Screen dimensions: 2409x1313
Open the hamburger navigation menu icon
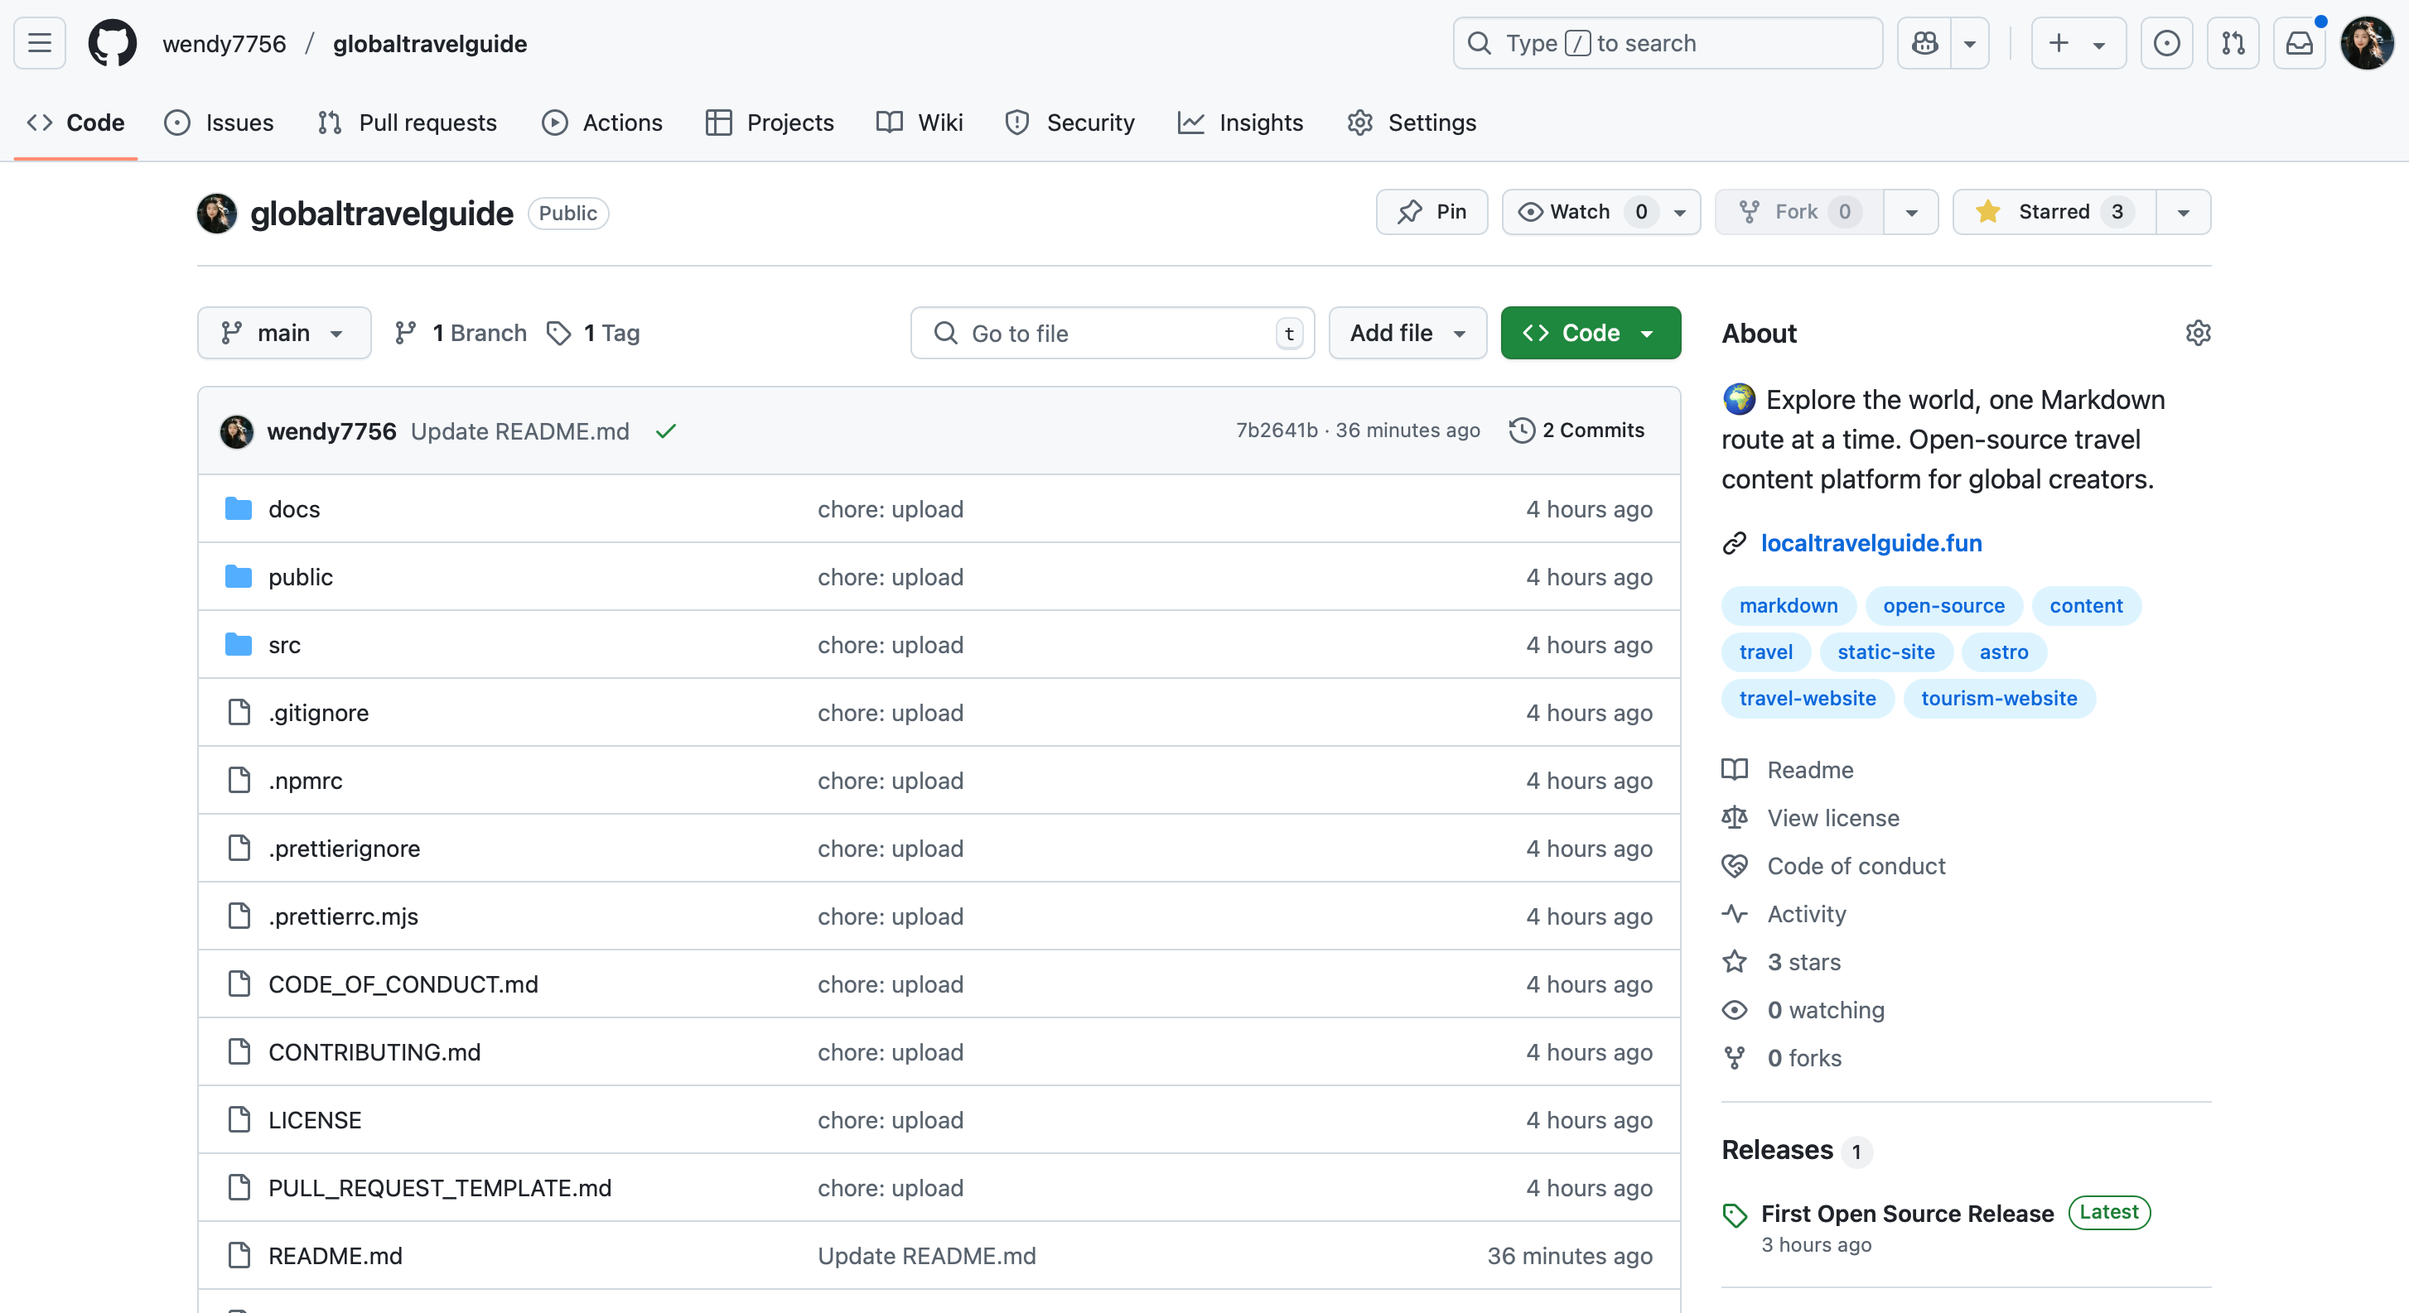(39, 42)
